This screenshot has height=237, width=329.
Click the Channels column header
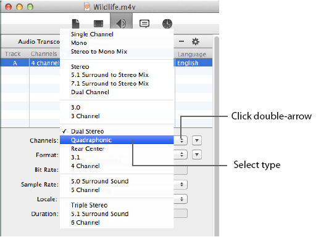(44, 54)
